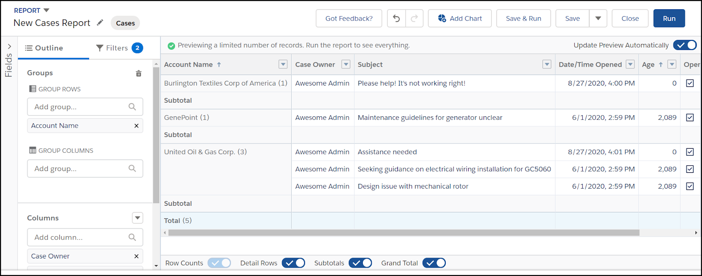Toggle Open checkbox for Assistance needed case
This screenshot has height=276, width=702.
pos(690,152)
